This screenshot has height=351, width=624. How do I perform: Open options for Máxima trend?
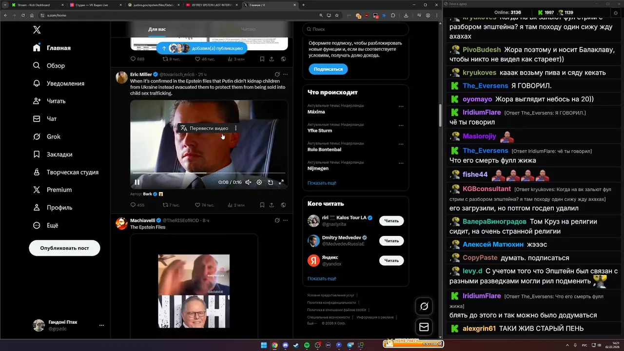401,106
